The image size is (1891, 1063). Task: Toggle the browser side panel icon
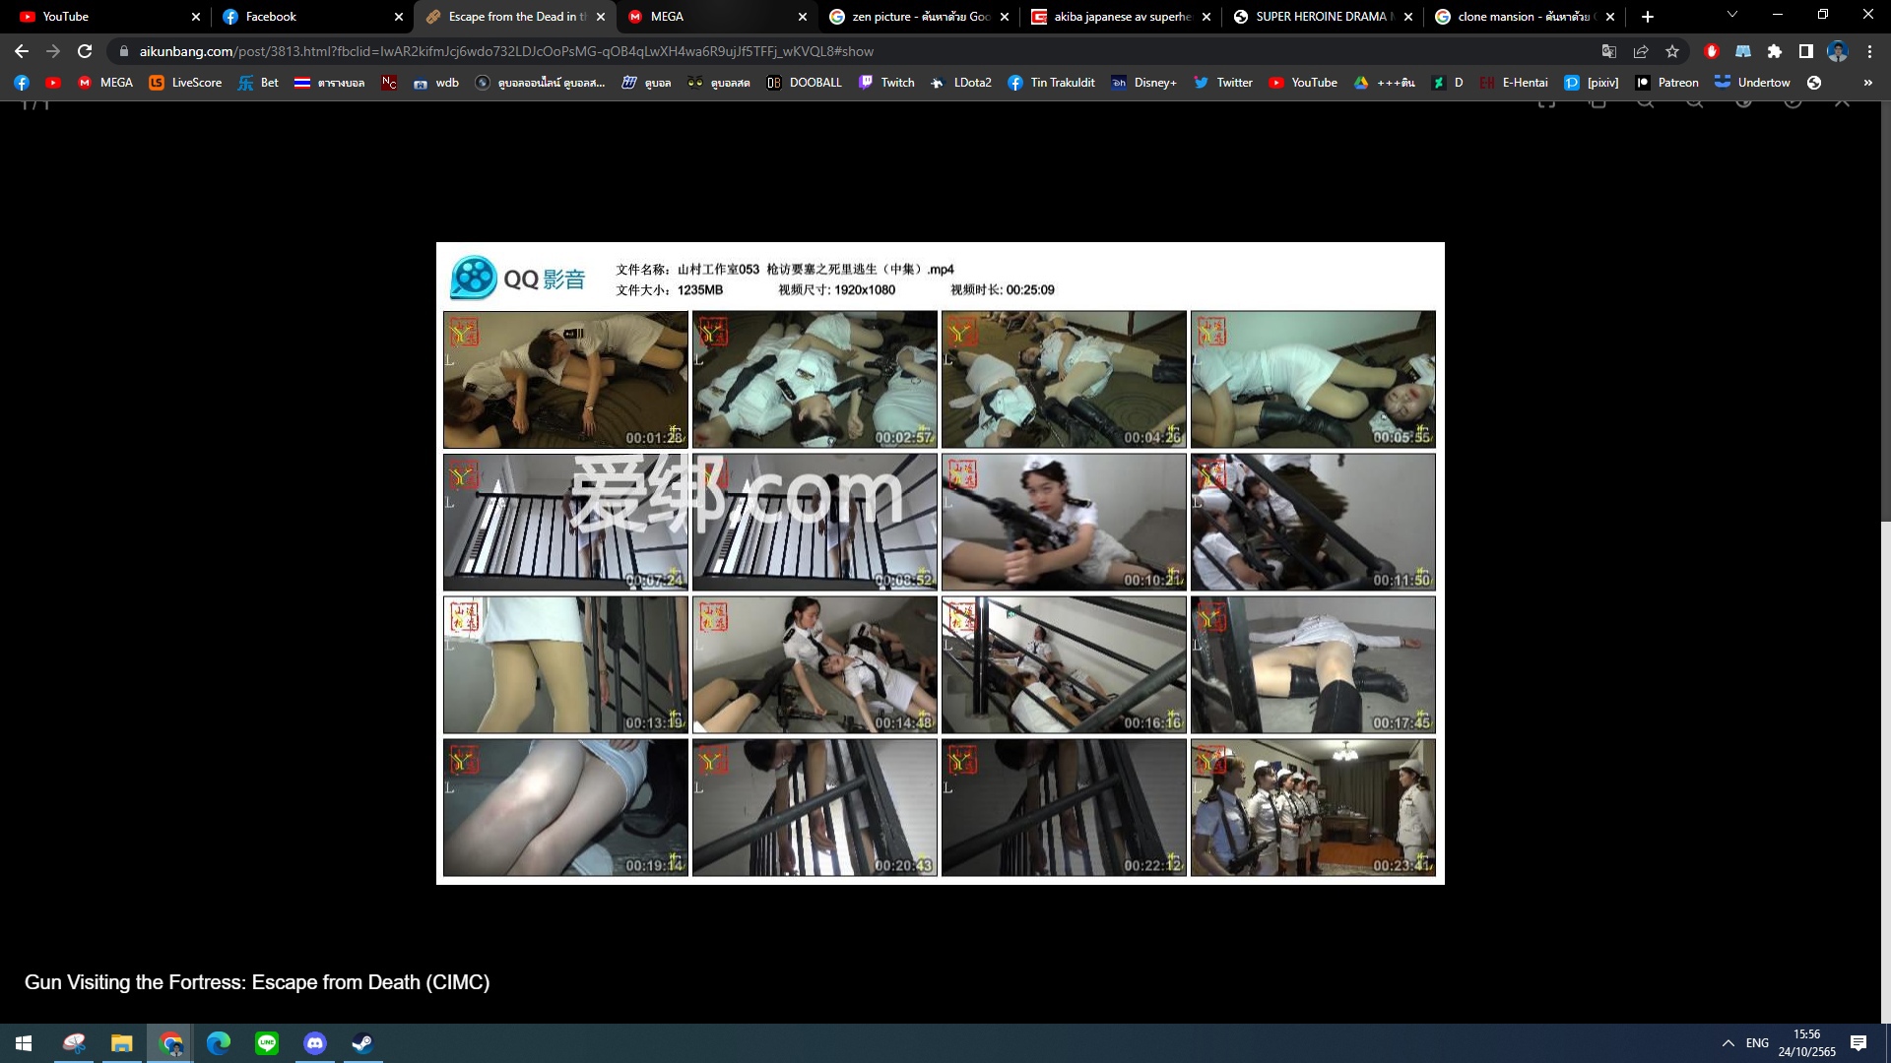(1806, 51)
